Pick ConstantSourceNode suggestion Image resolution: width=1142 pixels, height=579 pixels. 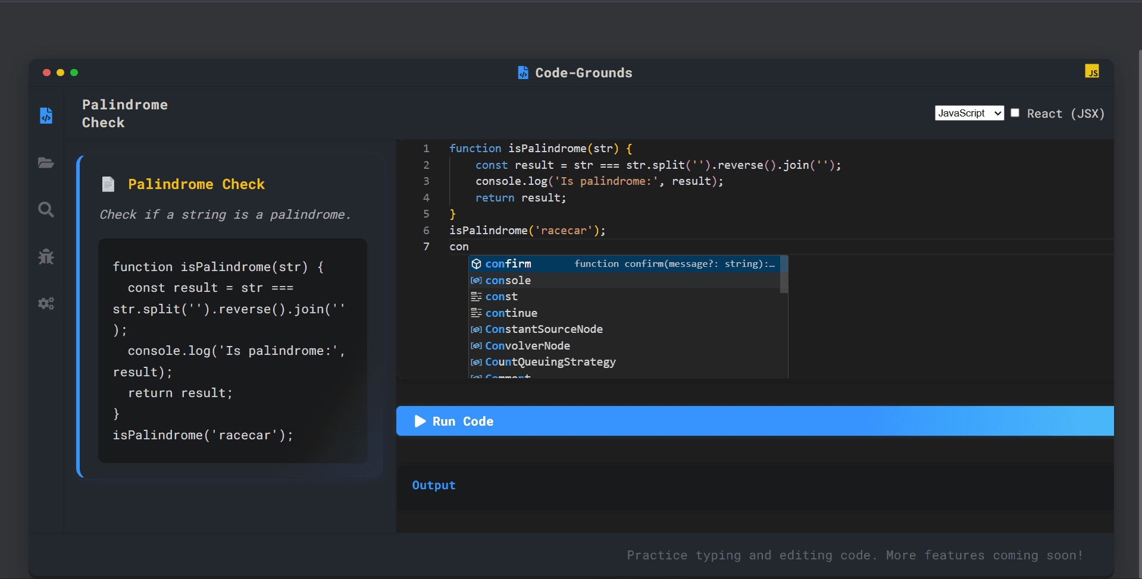tap(624, 329)
